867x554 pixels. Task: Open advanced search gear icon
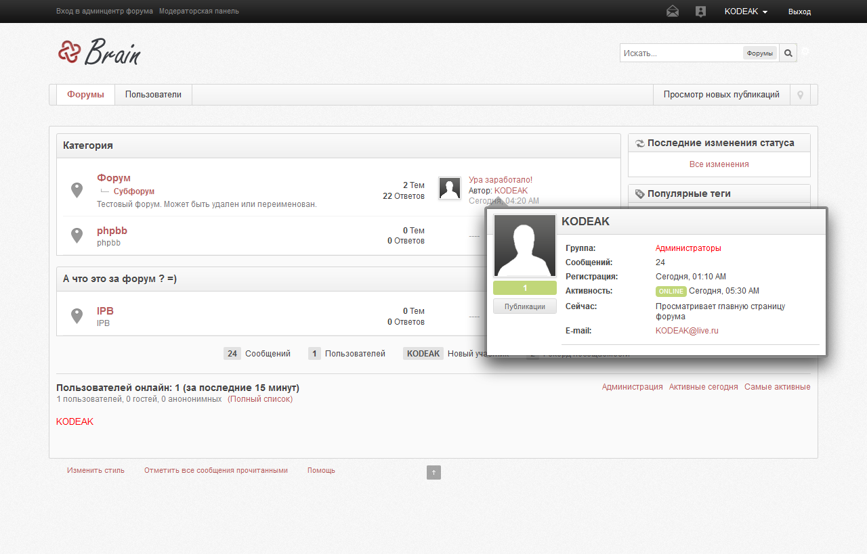coord(805,52)
